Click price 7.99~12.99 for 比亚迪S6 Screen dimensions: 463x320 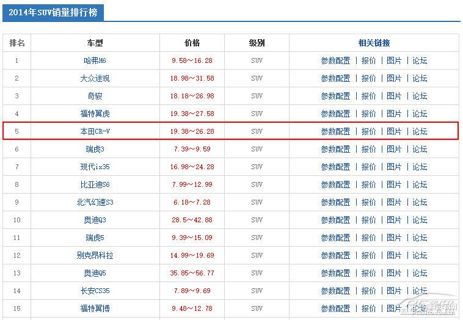click(192, 184)
